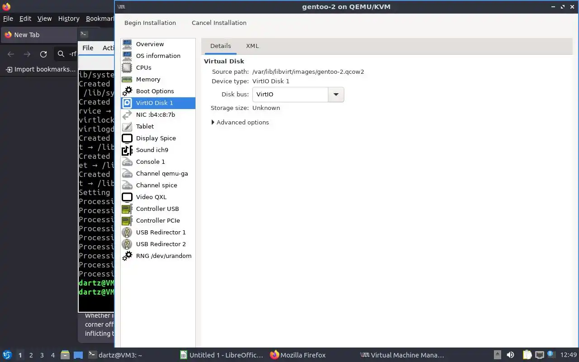Click the Controller PCIe card icon
The height and width of the screenshot is (362, 579).
(127, 220)
